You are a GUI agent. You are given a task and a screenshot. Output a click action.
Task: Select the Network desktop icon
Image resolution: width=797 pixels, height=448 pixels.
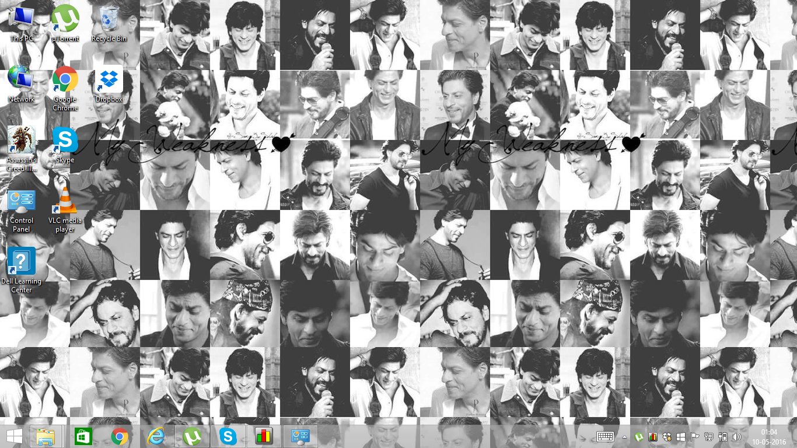coord(22,84)
